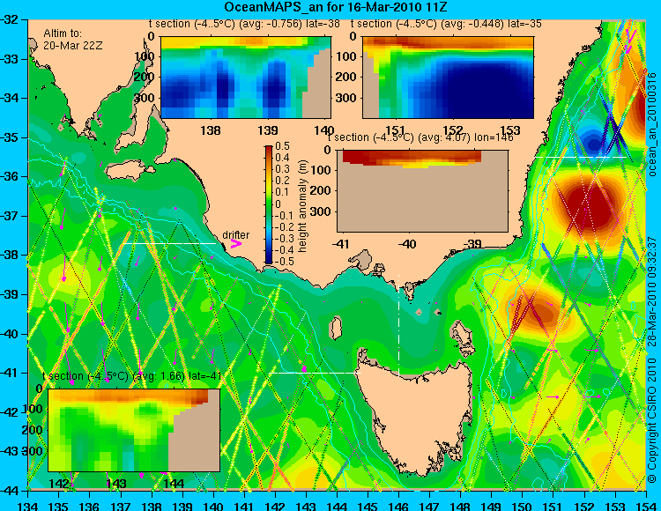The height and width of the screenshot is (511, 661).
Task: Click the blue cold eddy near 152E 35S
Action: 593,144
